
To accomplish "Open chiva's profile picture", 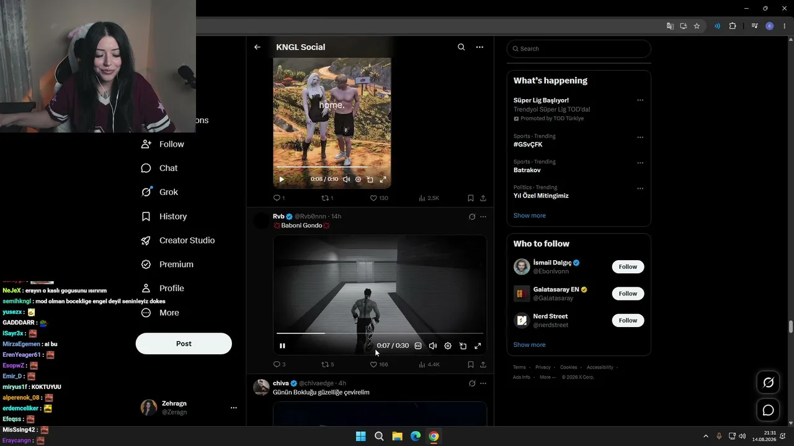I will [262, 387].
